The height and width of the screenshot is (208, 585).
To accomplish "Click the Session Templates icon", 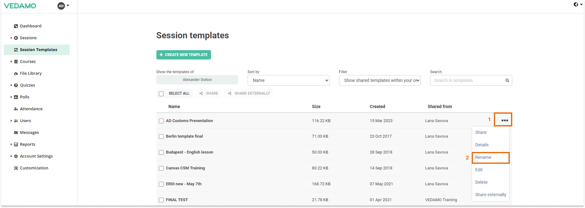I will tap(16, 50).
